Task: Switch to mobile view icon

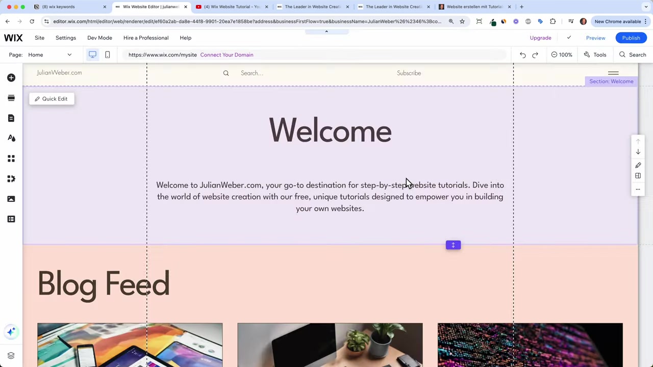Action: coord(107,55)
